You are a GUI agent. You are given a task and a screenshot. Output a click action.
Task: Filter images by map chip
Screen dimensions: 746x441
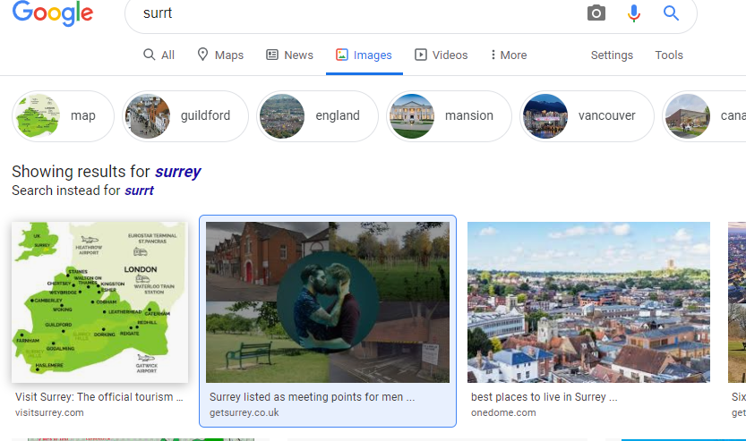63,116
